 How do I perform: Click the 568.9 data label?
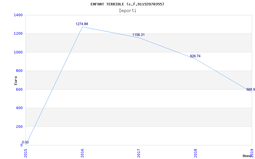250,90
